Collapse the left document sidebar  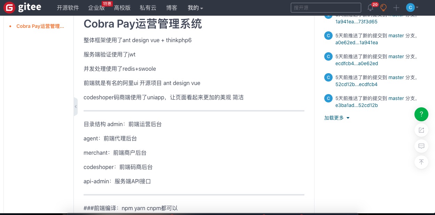(76, 107)
